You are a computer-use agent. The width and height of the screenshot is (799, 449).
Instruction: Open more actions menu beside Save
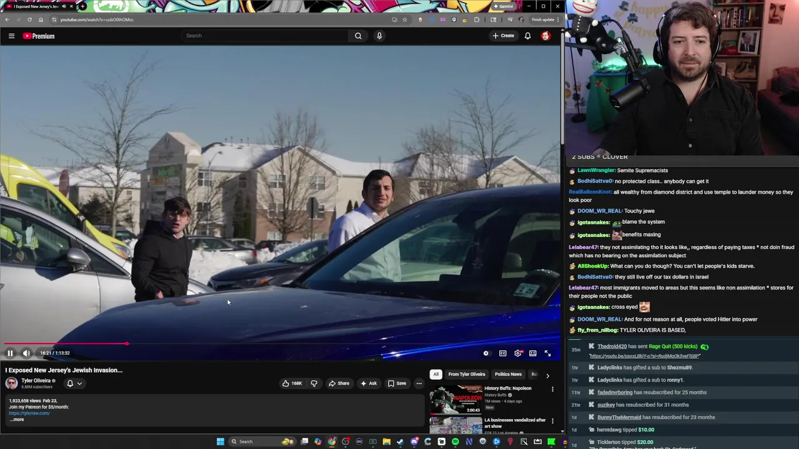[x=419, y=384]
